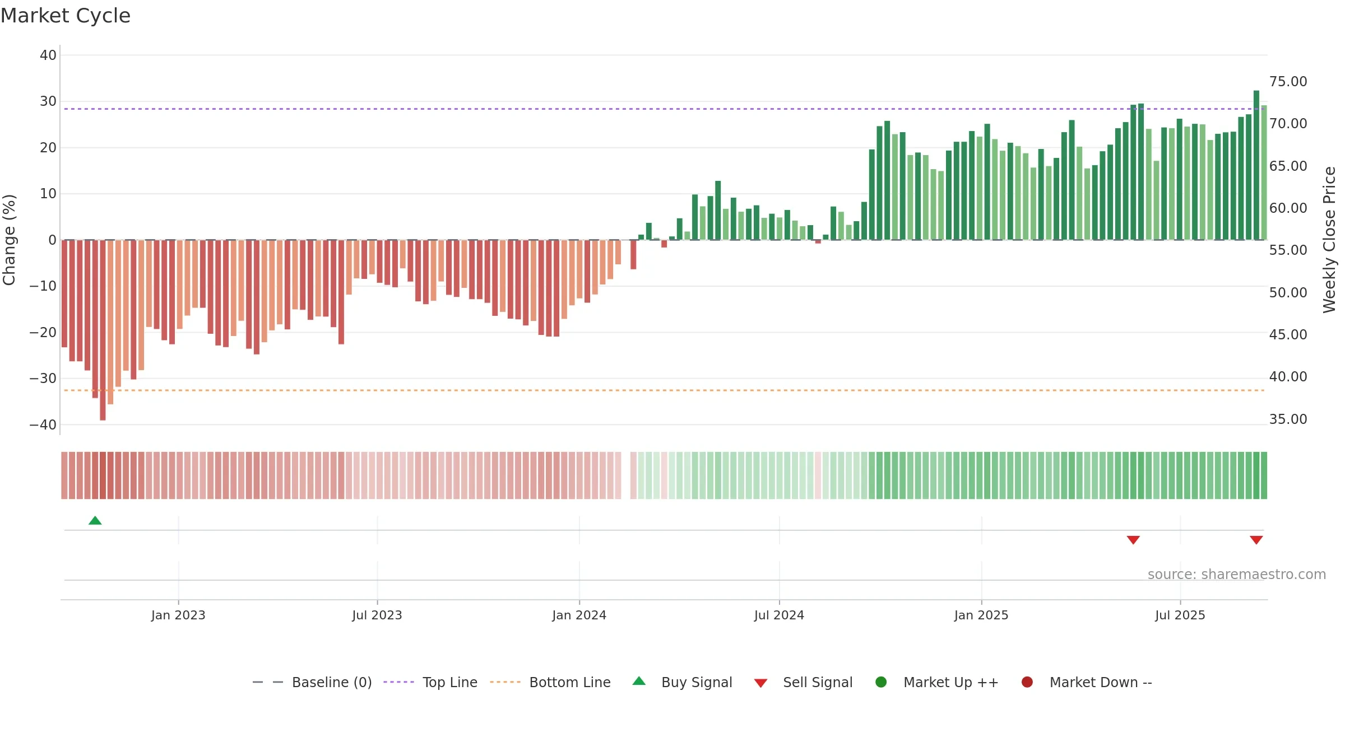Click the tallest green bar above 30

(x=1256, y=165)
